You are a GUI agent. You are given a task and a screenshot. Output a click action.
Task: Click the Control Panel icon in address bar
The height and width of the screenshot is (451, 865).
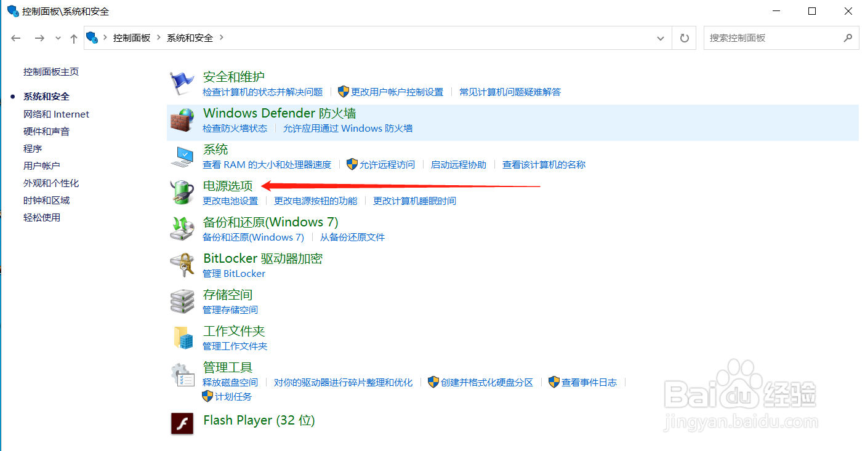pos(92,38)
